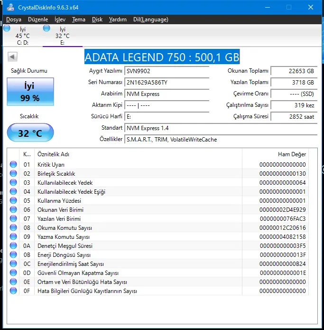Click the previous disk arrow button

click(x=12, y=57)
